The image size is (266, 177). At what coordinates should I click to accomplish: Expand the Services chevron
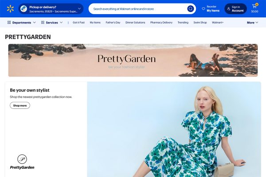61,23
